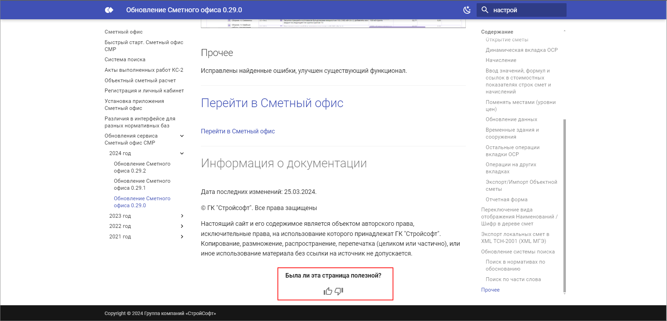667x321 pixels.
Task: Open 'Акты выполненных работ КС-2' nav item
Action: point(144,70)
